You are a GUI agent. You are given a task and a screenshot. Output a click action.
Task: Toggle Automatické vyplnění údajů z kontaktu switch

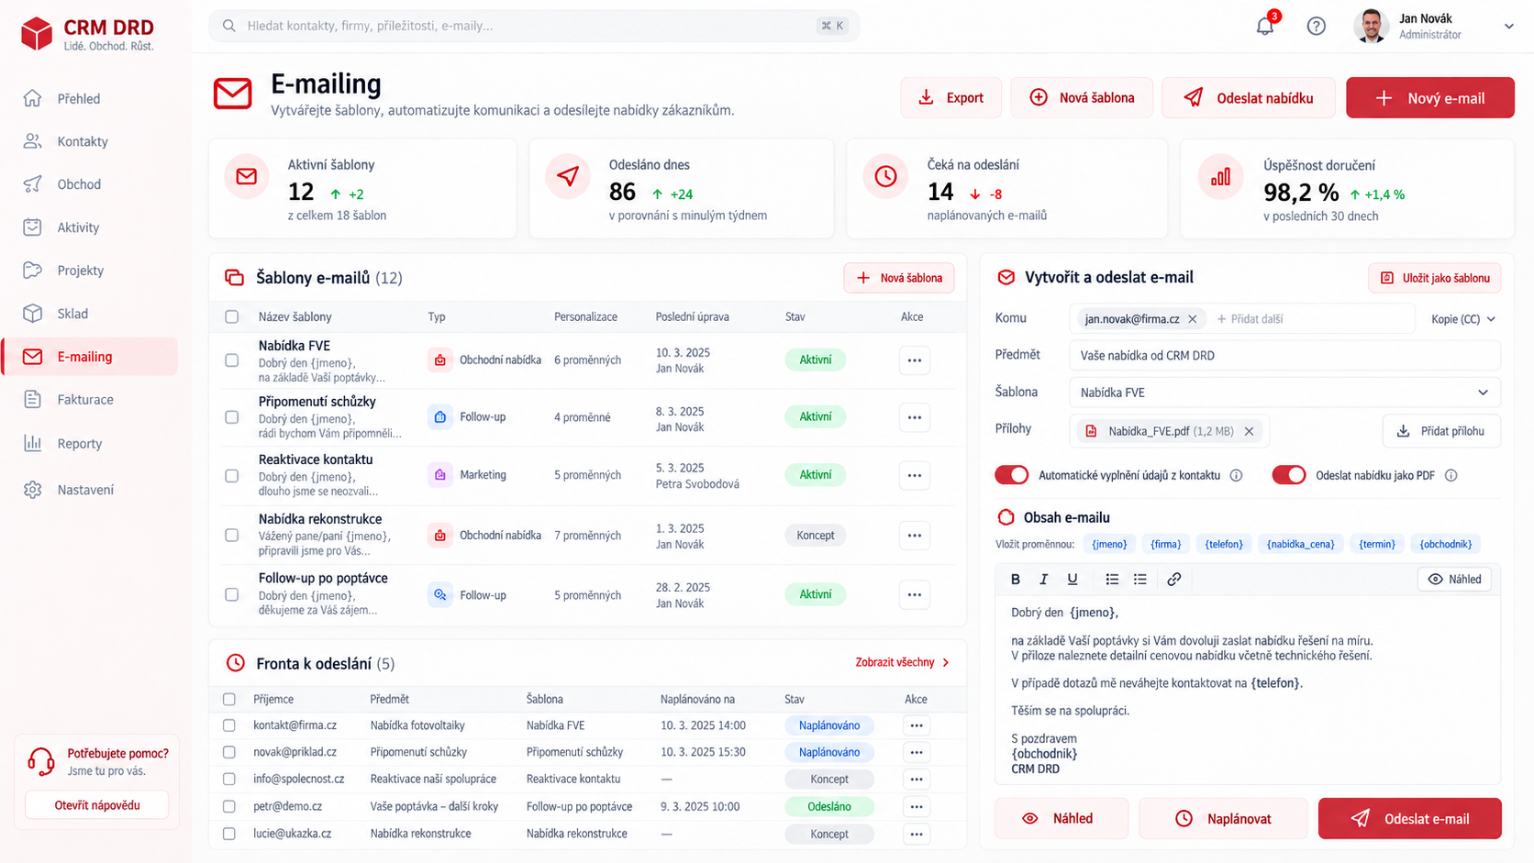pos(1012,475)
